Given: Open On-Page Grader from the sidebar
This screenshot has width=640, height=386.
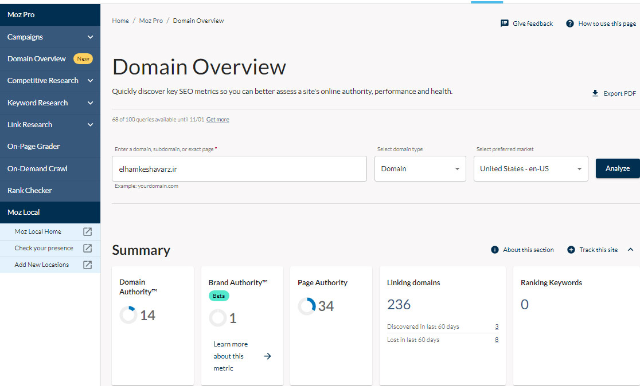Looking at the screenshot, I should tap(34, 147).
